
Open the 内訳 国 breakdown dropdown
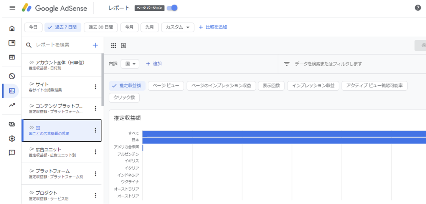(x=130, y=64)
